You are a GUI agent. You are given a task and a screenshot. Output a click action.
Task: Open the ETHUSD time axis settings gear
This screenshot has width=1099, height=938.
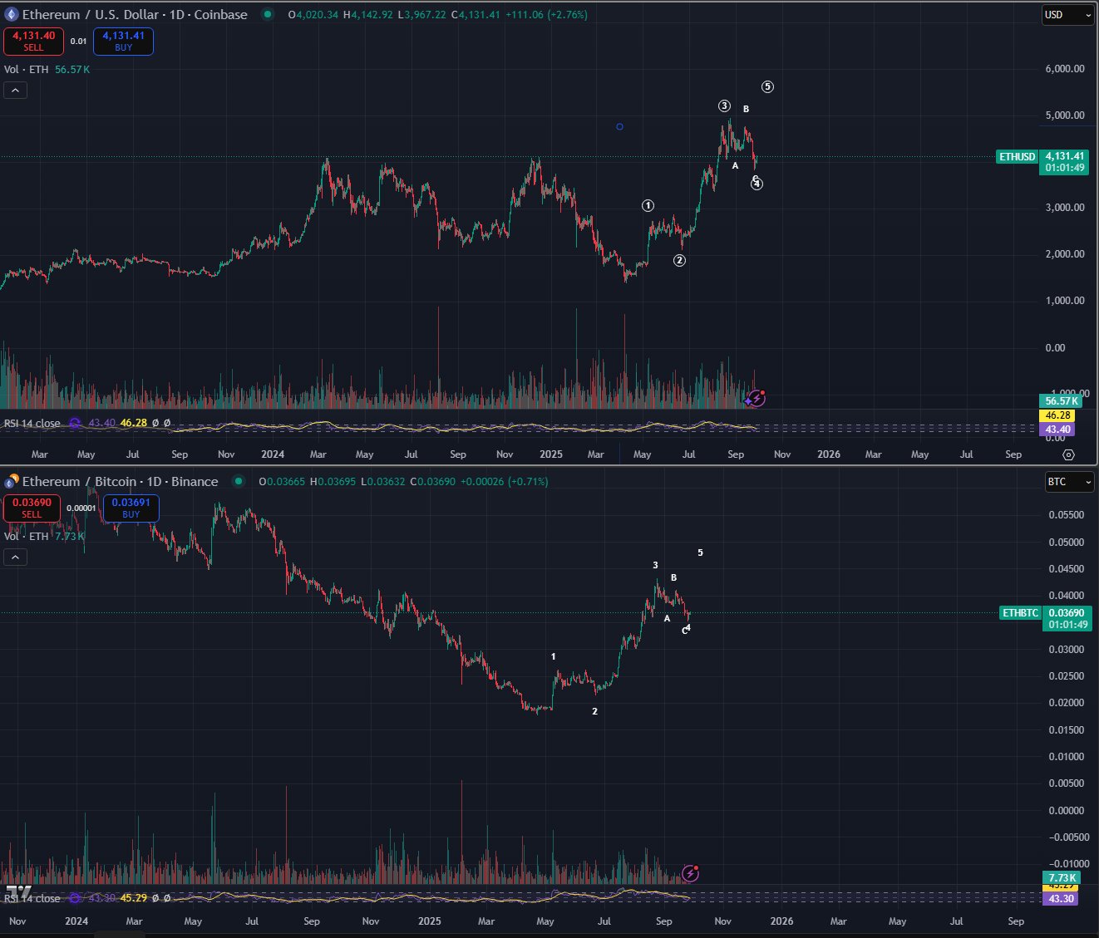click(x=1068, y=454)
